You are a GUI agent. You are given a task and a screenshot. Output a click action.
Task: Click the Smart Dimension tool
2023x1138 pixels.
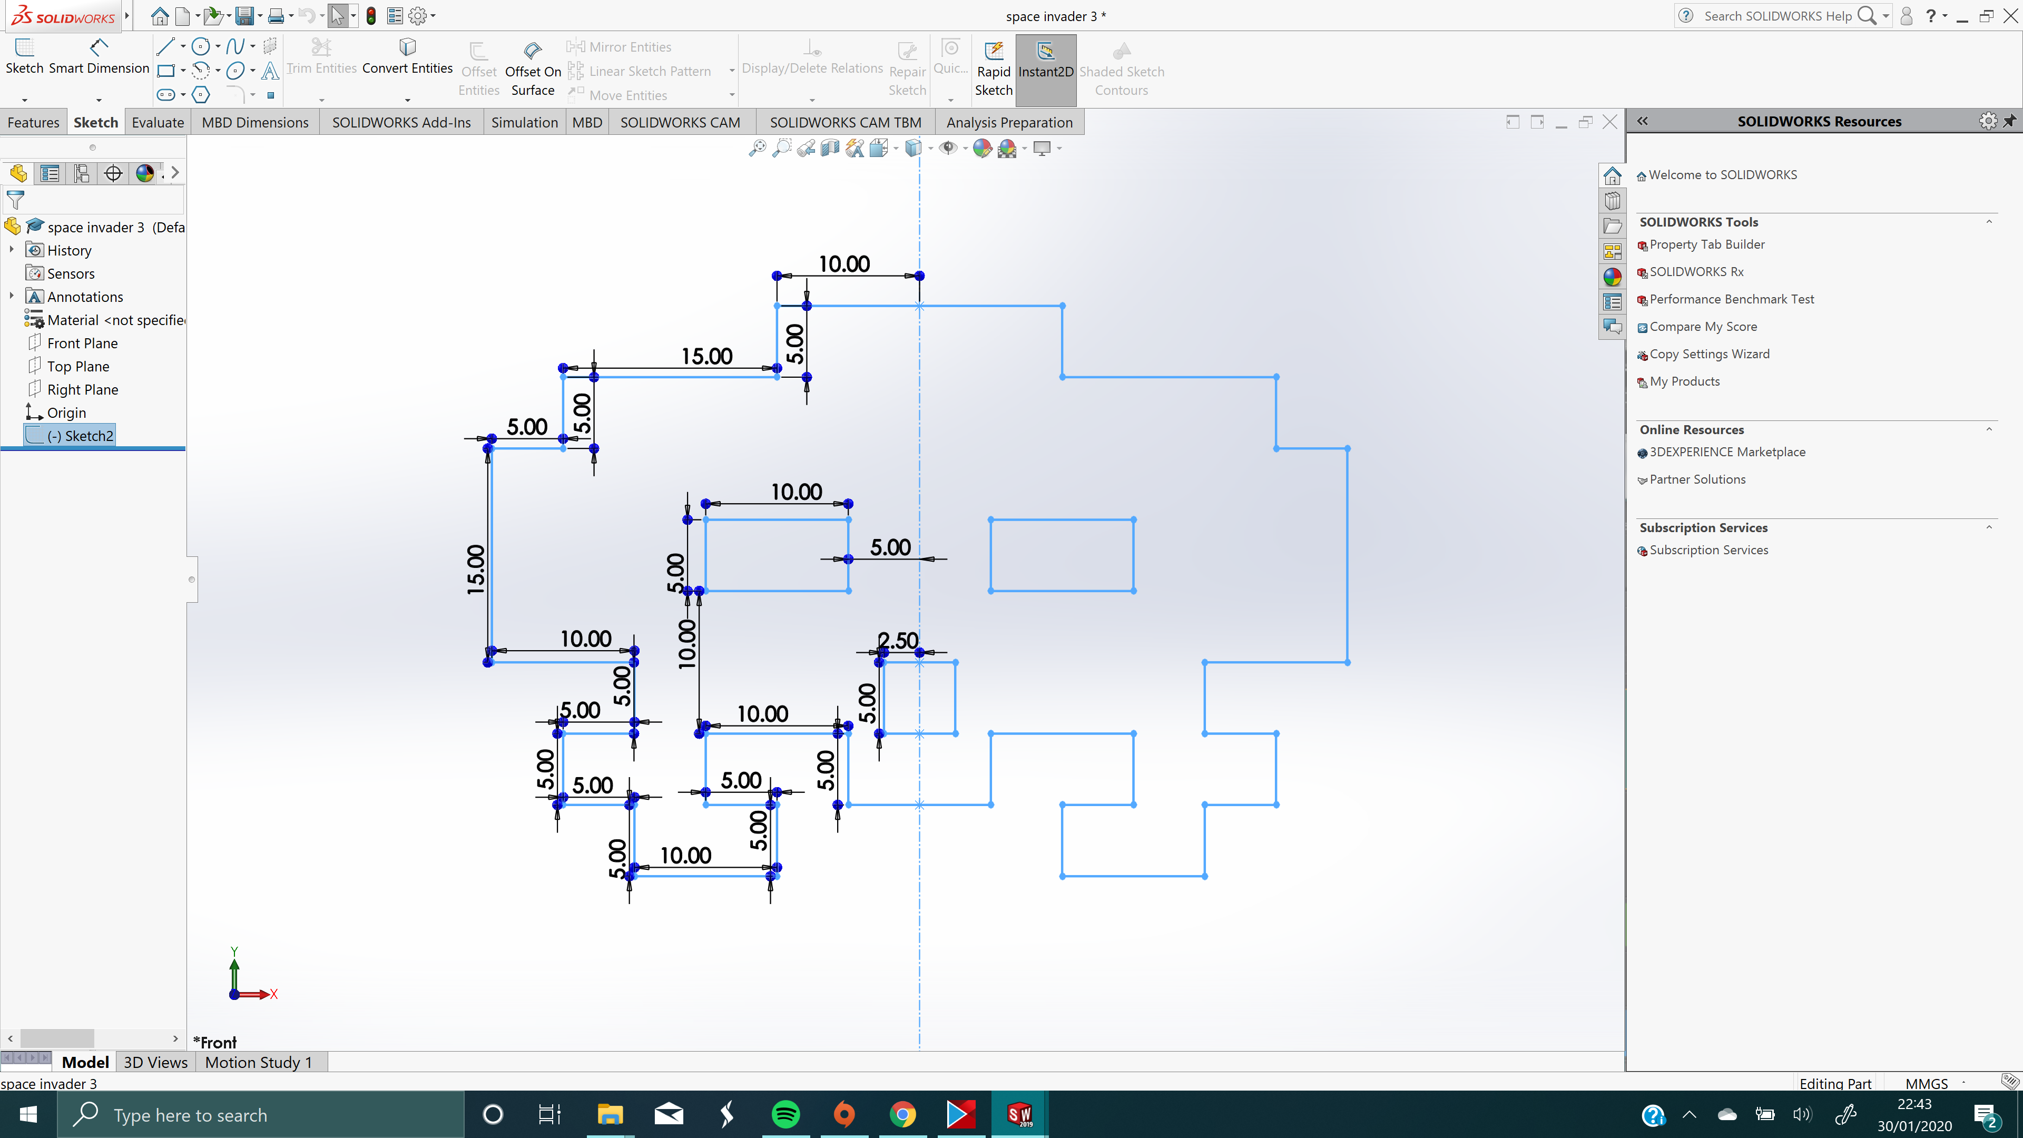(x=99, y=57)
